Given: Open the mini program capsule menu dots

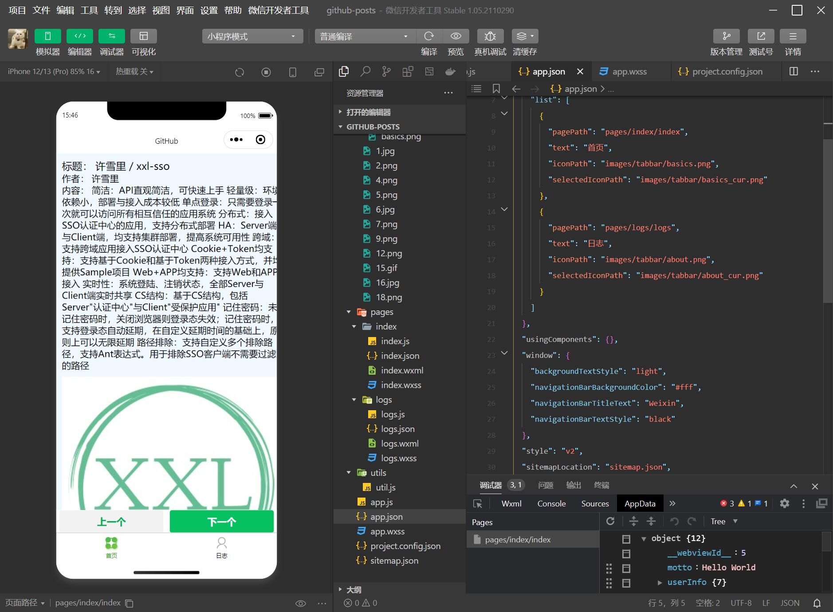Looking at the screenshot, I should pos(236,140).
